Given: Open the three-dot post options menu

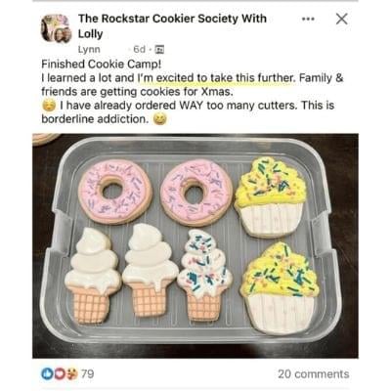Looking at the screenshot, I should 308,20.
